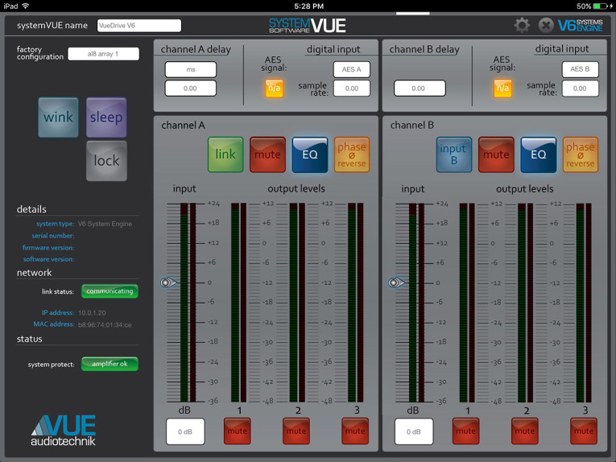
Task: Click the amplifier ok status indicator
Action: 110,364
